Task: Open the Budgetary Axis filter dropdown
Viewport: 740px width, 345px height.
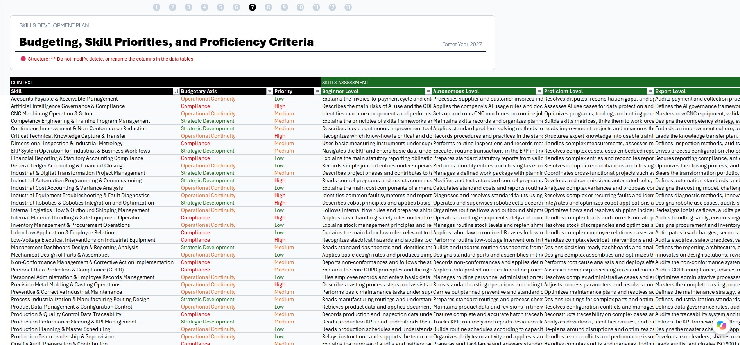Action: click(269, 91)
